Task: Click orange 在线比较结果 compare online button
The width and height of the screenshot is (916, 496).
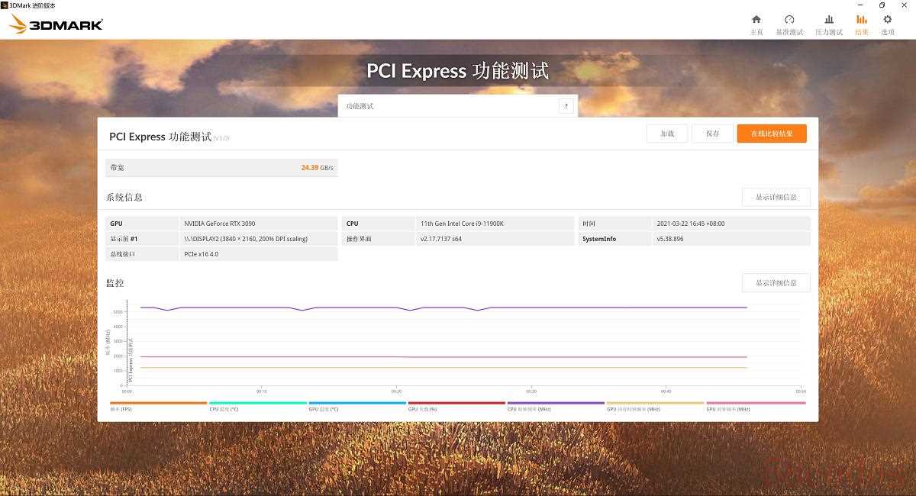Action: 772,134
